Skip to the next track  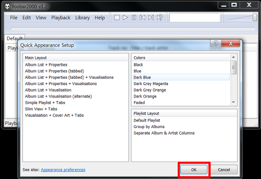click(x=151, y=18)
